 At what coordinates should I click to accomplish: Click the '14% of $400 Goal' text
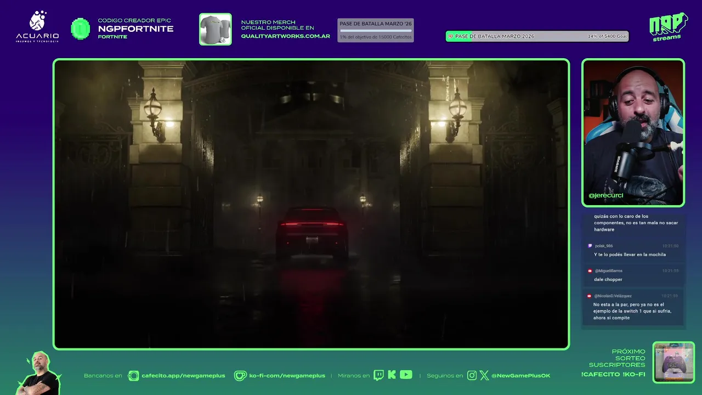[607, 36]
